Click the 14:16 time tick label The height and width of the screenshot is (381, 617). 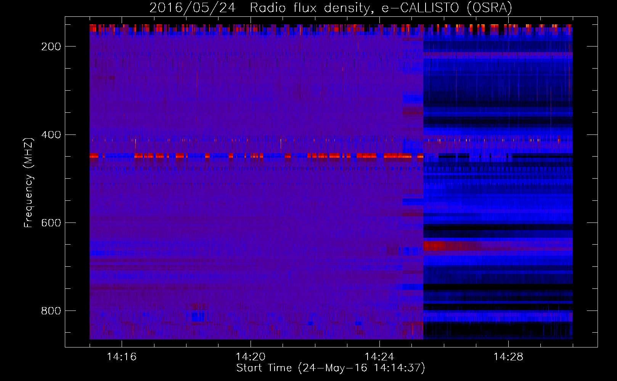click(122, 357)
